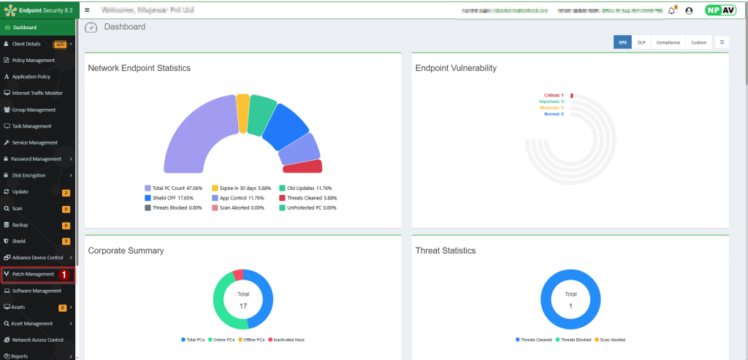Toggle the Total PC Count legend entry
The width and height of the screenshot is (748, 360).
175,188
